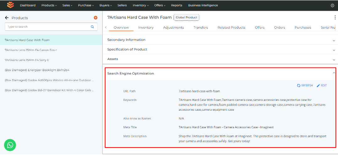The image size is (338, 155).
Task: Click the back arrow next to Products
Action: tap(7, 18)
